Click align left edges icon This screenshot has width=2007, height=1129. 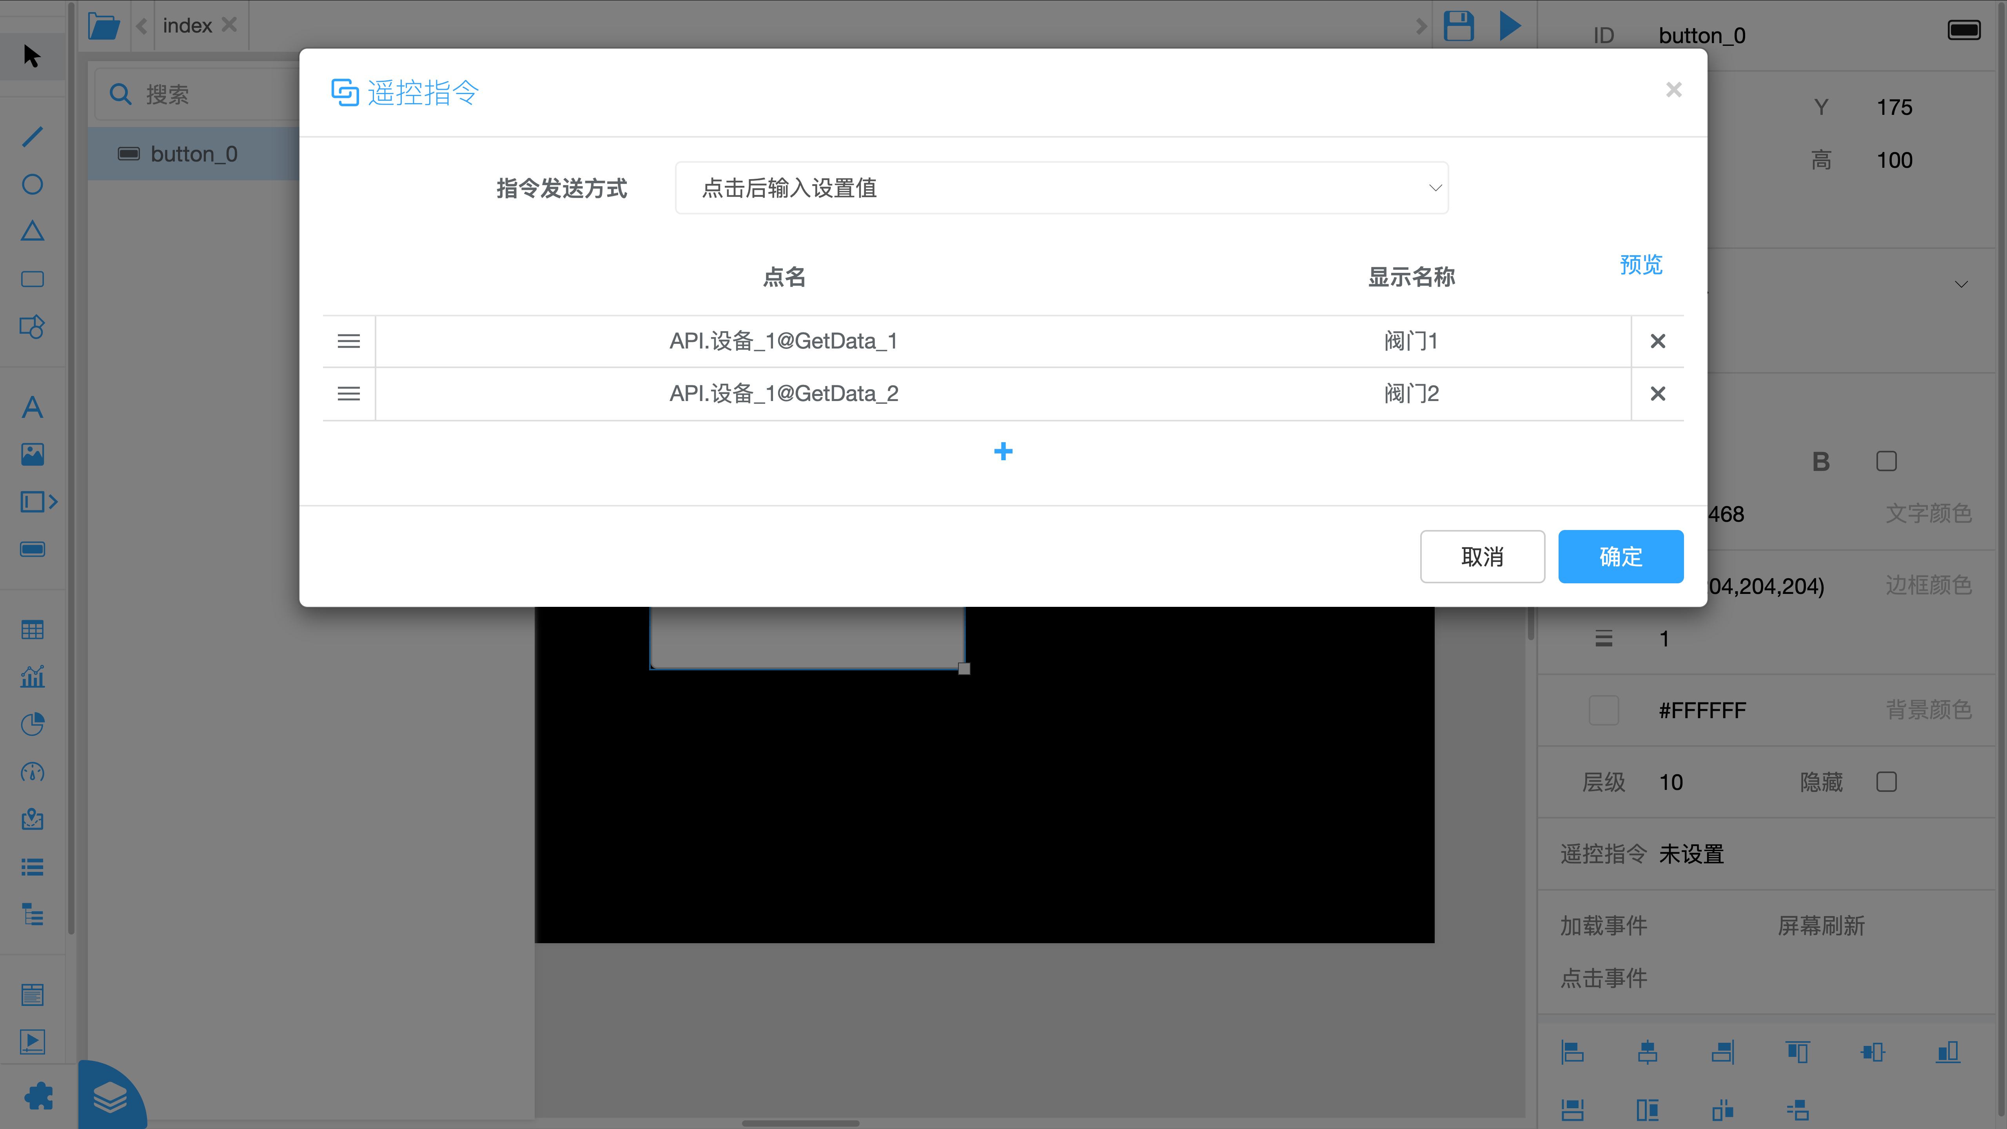[x=1572, y=1052]
